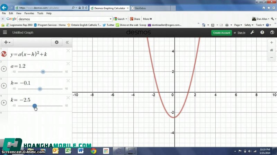Screen dimensions: 277x155
Task: Click the a slider track
Action: click(28, 72)
